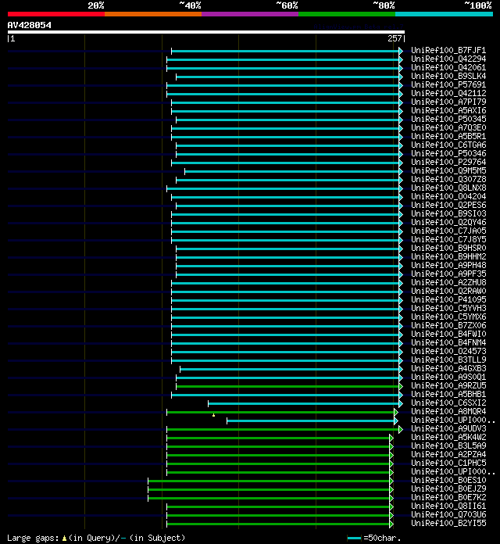
Task: Click the UniRef100_Q9M5M5 label
Action: pyautogui.click(x=448, y=170)
